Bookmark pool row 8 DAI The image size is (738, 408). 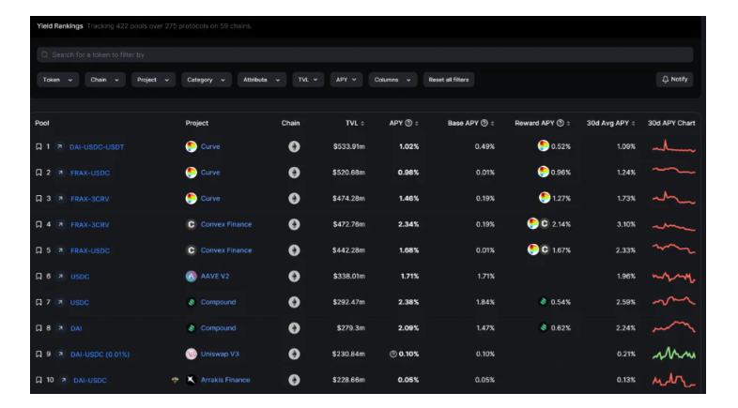(38, 327)
